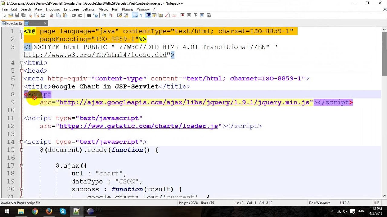The width and height of the screenshot is (387, 217).
Task: Open Firefox from the taskbar
Action: (49, 211)
